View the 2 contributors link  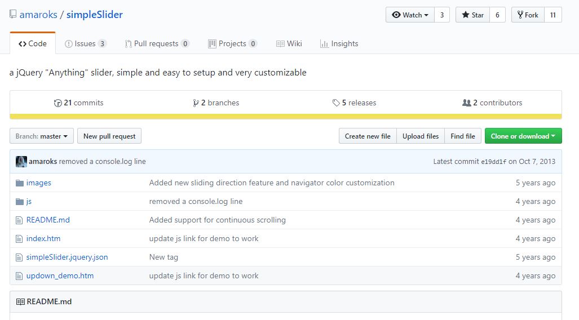tap(492, 103)
